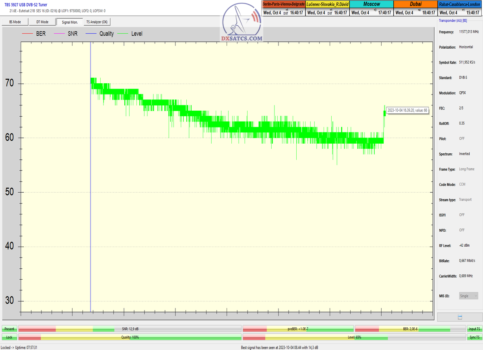The image size is (483, 350).
Task: Click the SNR 12,9 dB meter bar
Action: click(x=130, y=329)
